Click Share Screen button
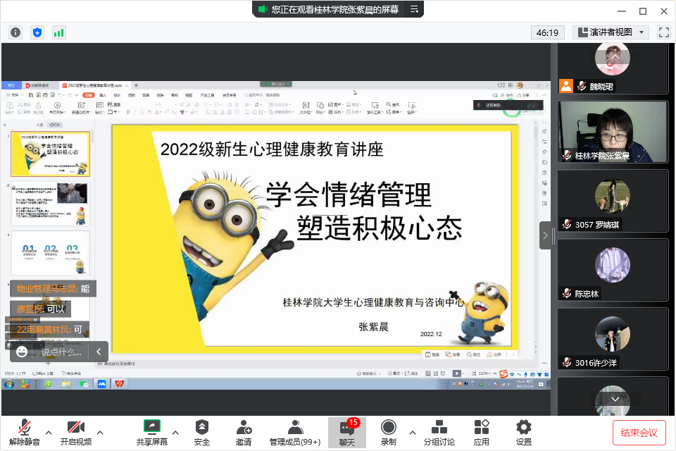The height and width of the screenshot is (451, 676). point(152,432)
